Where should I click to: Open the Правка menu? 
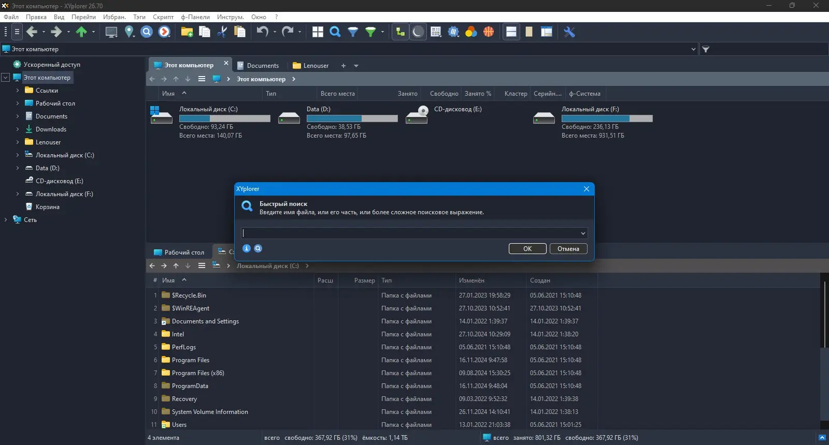tap(36, 17)
